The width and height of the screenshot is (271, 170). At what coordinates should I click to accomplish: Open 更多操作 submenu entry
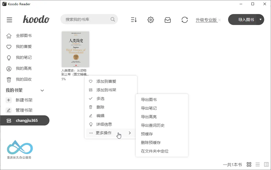coord(111,133)
